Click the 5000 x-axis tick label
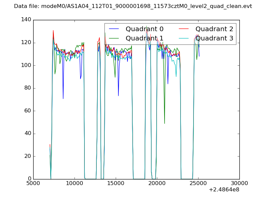 point(33,183)
